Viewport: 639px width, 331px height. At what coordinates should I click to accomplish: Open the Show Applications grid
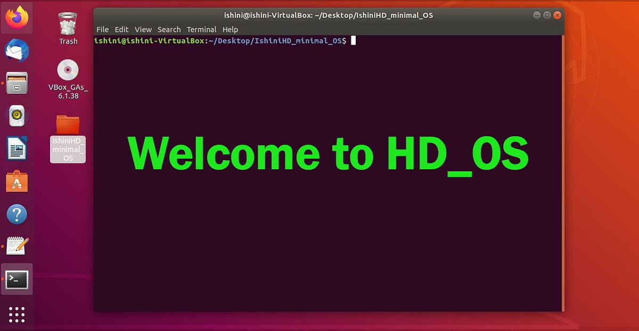point(17,315)
